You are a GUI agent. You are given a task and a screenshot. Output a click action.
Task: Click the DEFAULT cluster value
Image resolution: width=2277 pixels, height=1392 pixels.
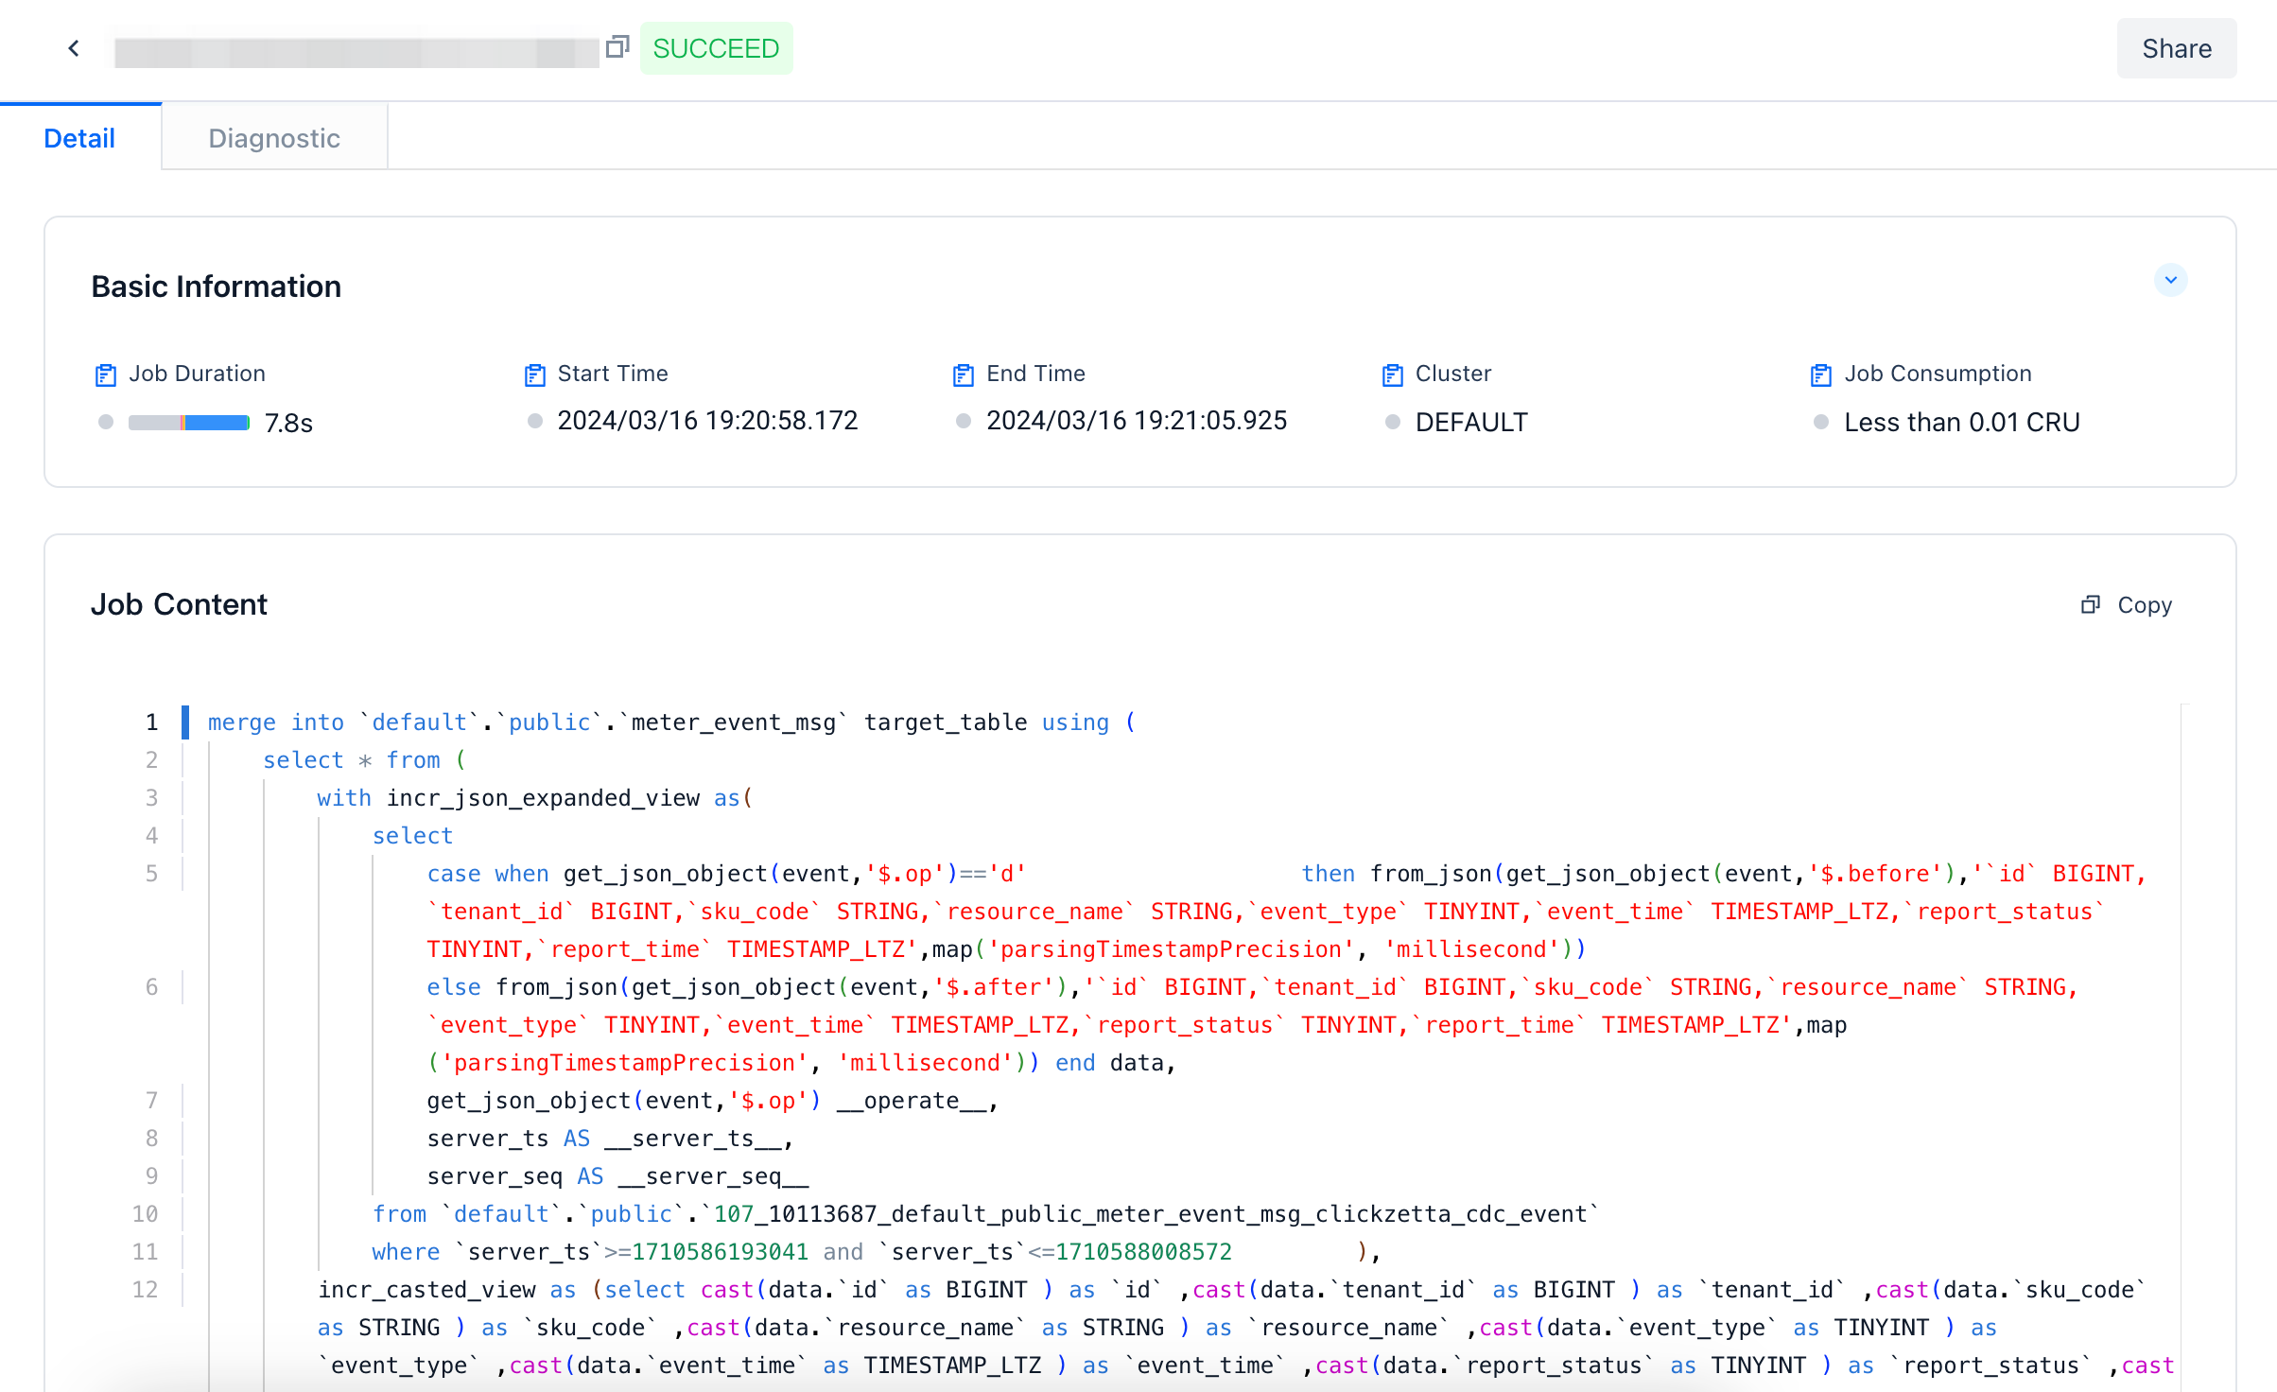point(1471,422)
